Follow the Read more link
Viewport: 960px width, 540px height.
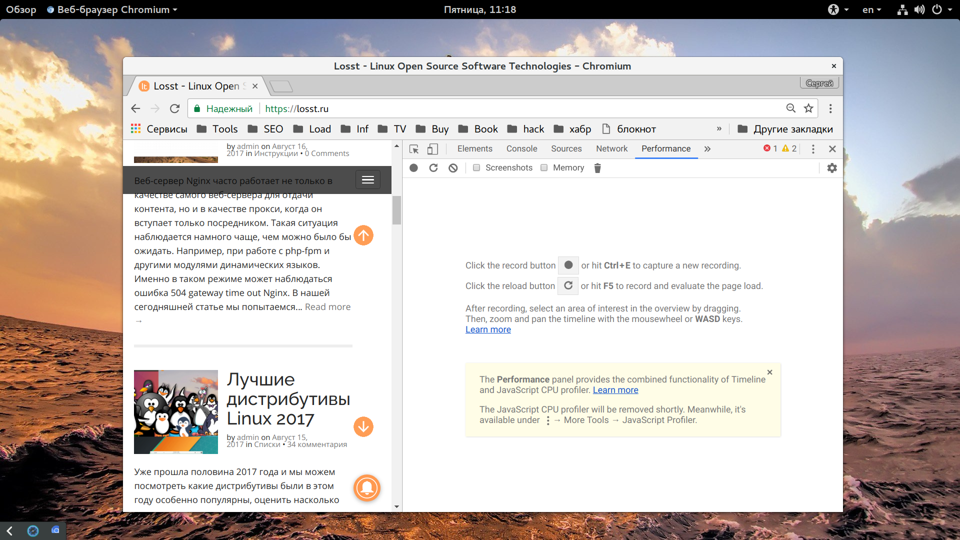(327, 307)
